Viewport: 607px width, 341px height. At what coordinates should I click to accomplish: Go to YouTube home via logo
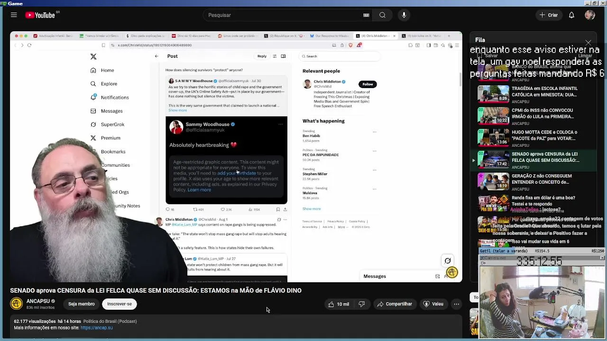tap(40, 15)
